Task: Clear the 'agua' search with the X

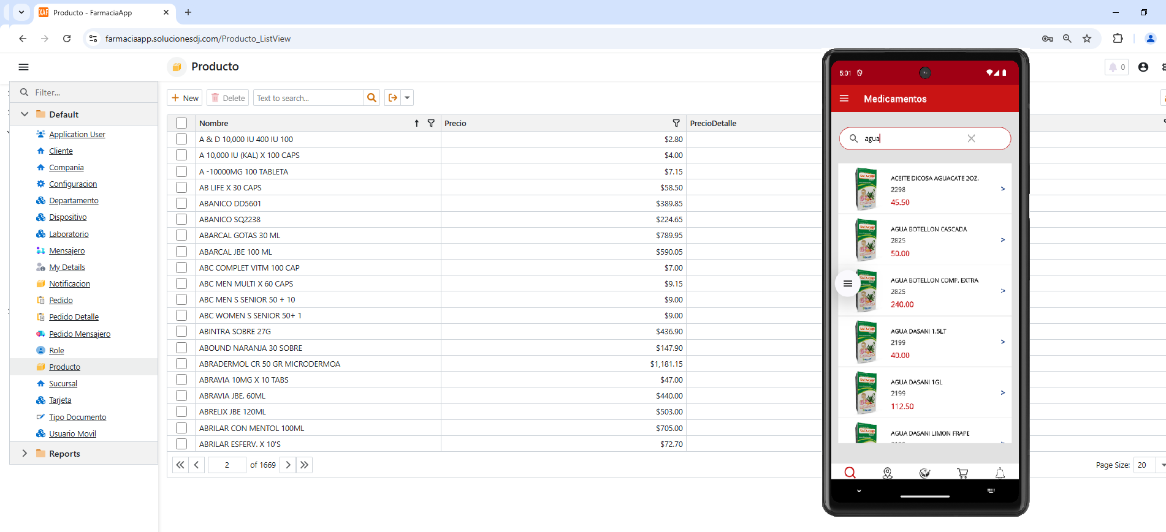Action: click(x=971, y=138)
